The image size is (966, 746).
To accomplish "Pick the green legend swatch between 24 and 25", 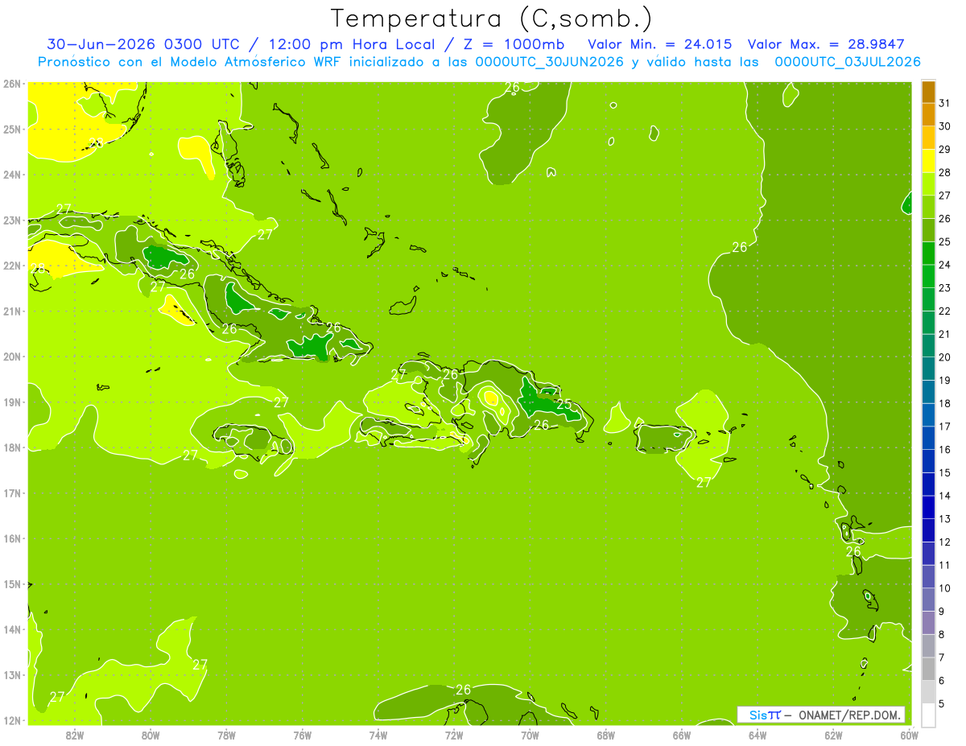I will point(928,253).
